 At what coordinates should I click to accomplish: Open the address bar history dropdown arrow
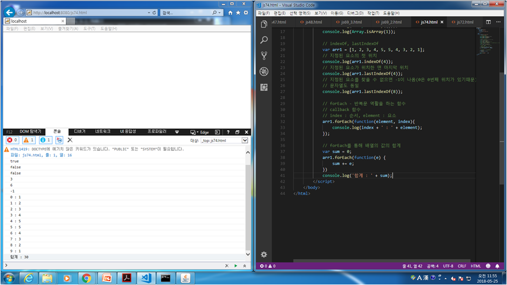coord(149,13)
